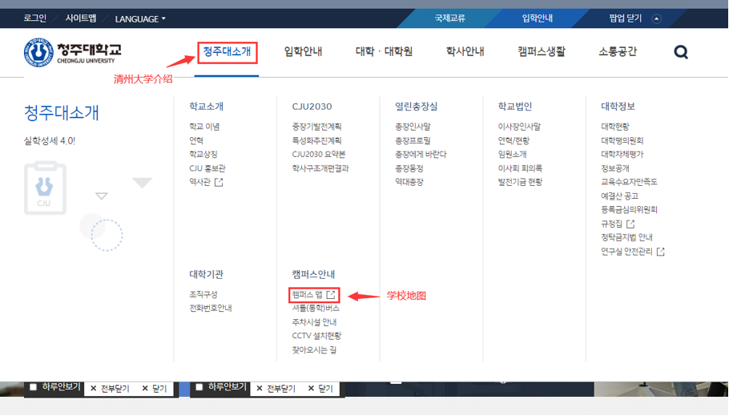Click the 대학정보 section heading

coord(618,107)
